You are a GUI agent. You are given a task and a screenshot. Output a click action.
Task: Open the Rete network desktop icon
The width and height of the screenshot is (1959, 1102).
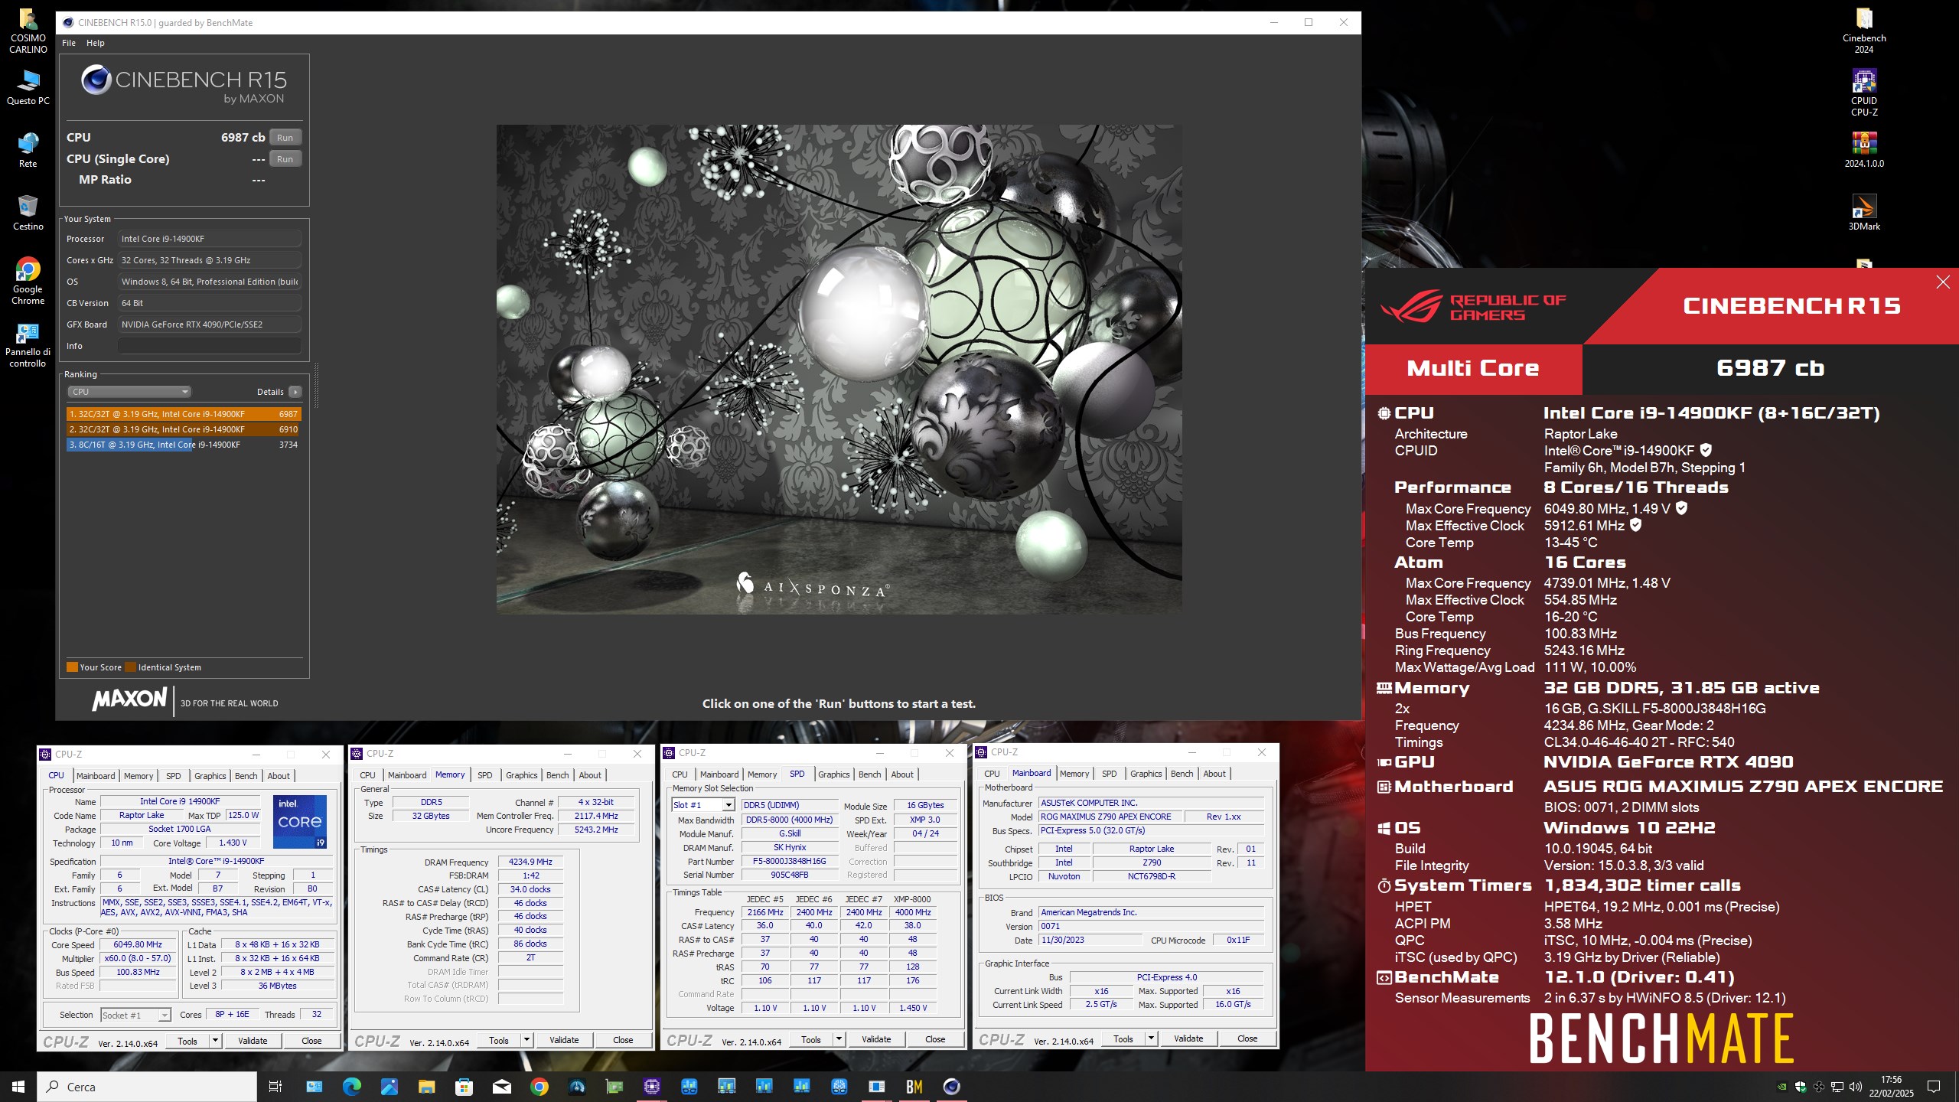click(28, 150)
